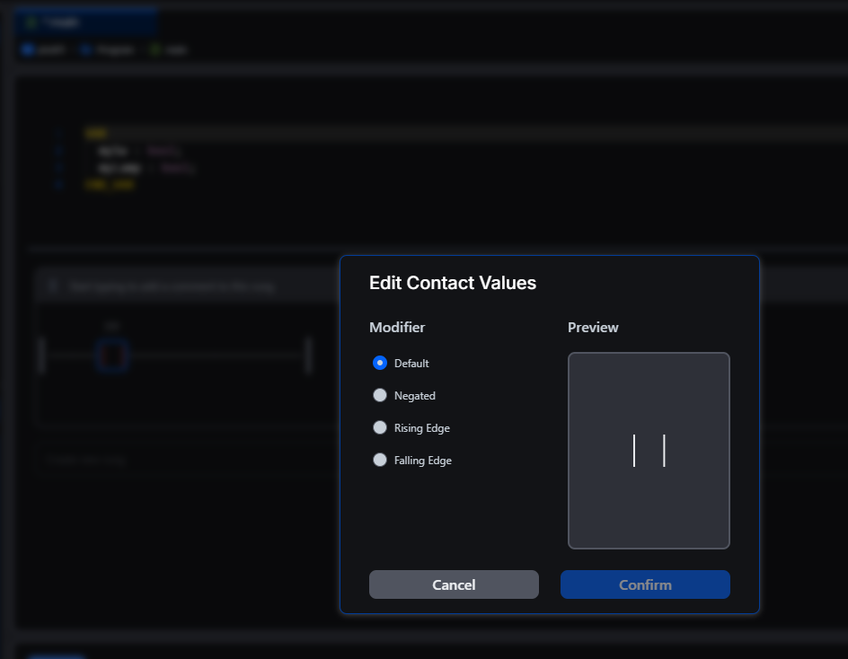The image size is (848, 659).
Task: Click the Edit Contact Values title
Action: pyautogui.click(x=453, y=283)
